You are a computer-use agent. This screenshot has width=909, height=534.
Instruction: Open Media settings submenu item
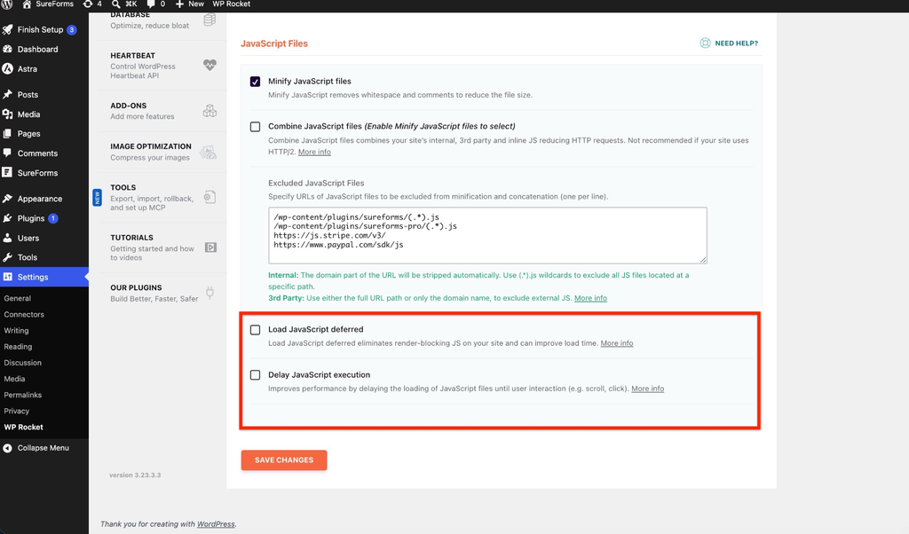[x=14, y=379]
